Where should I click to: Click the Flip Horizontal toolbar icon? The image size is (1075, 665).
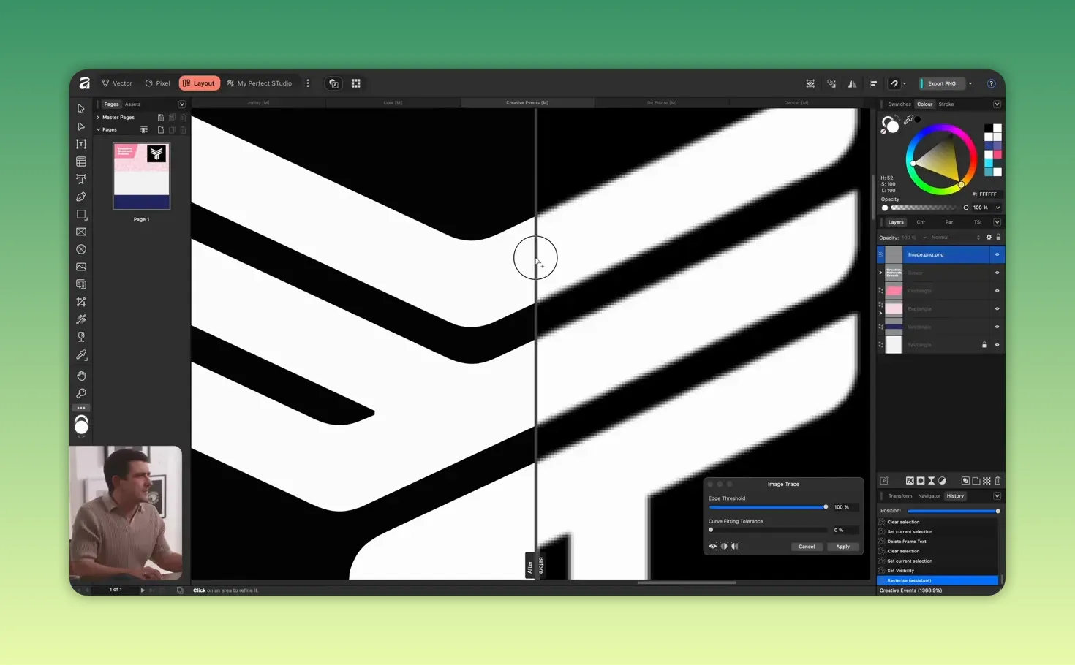853,83
